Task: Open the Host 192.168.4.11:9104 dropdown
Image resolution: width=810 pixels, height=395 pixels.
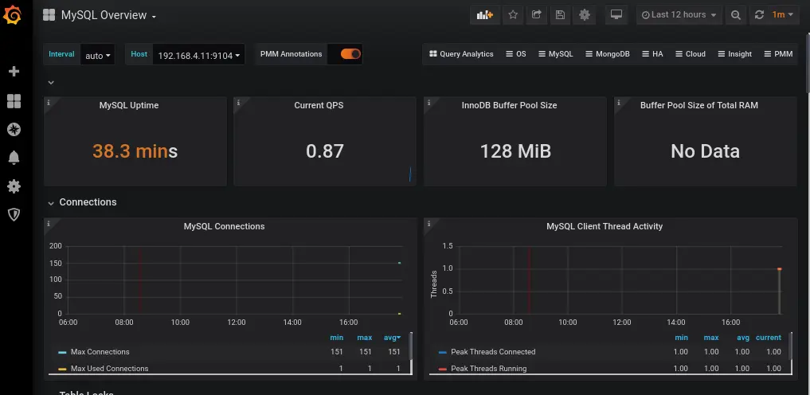Action: coord(199,54)
